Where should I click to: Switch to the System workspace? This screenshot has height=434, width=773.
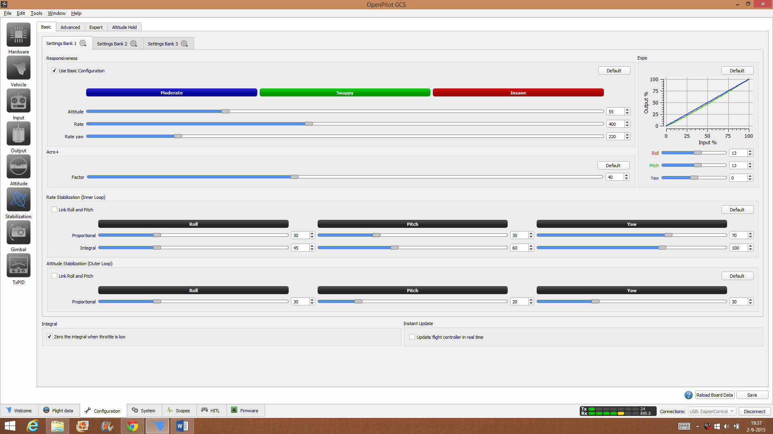tap(144, 410)
